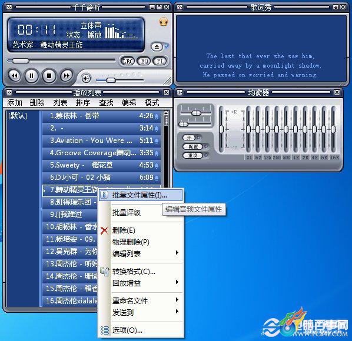Click the 均衡器 window system menu icon
The width and height of the screenshot is (352, 341).
[180, 92]
